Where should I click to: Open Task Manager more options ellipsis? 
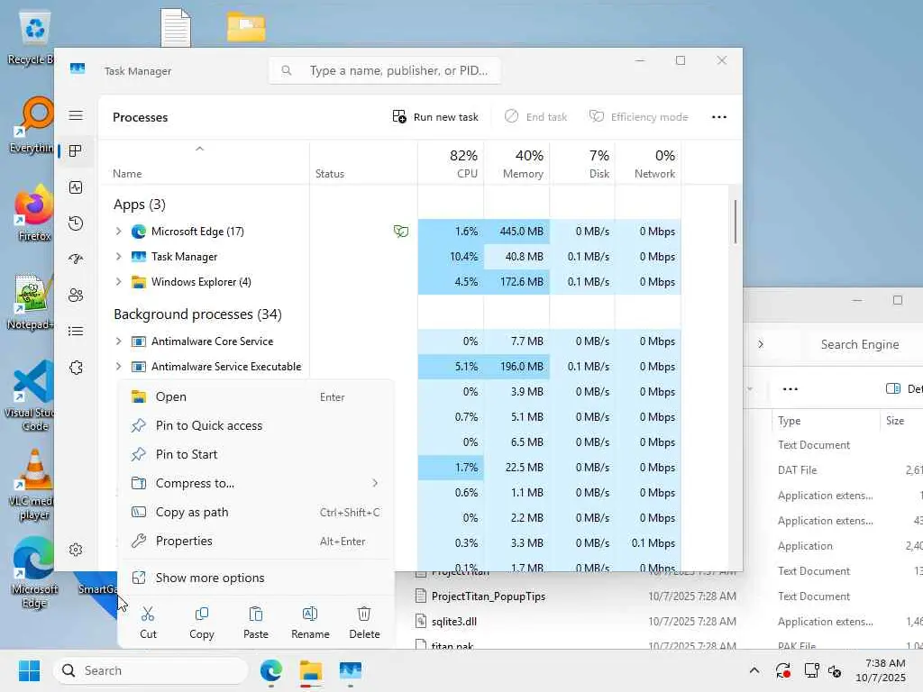(x=718, y=117)
